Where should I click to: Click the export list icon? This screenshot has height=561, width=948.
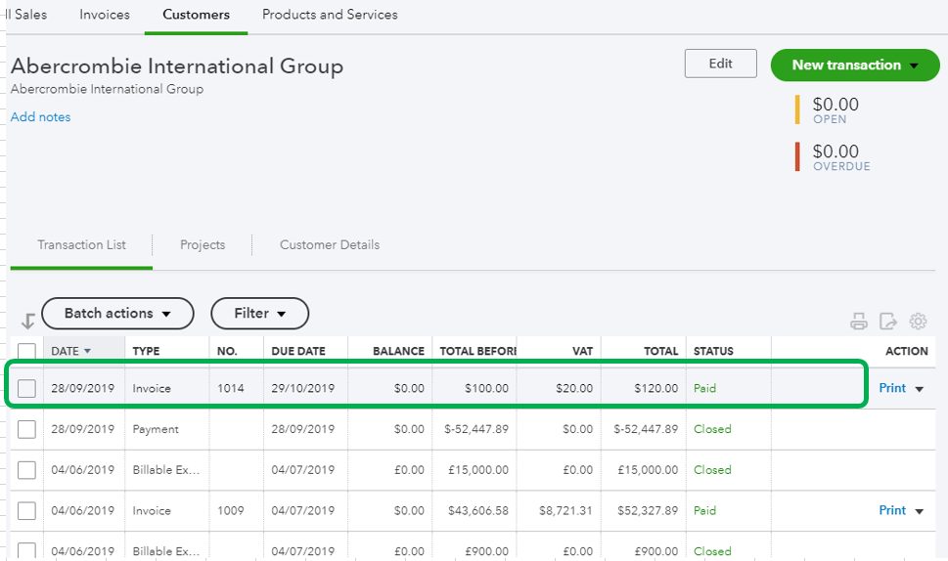click(x=888, y=321)
